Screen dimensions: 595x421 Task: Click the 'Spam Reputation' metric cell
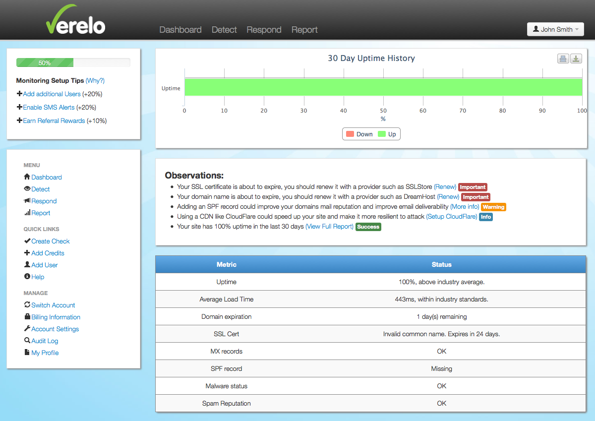tap(227, 403)
